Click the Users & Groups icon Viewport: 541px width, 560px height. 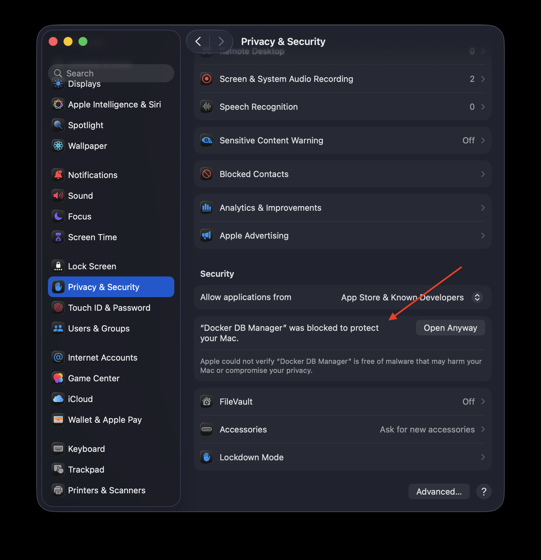[x=58, y=328]
